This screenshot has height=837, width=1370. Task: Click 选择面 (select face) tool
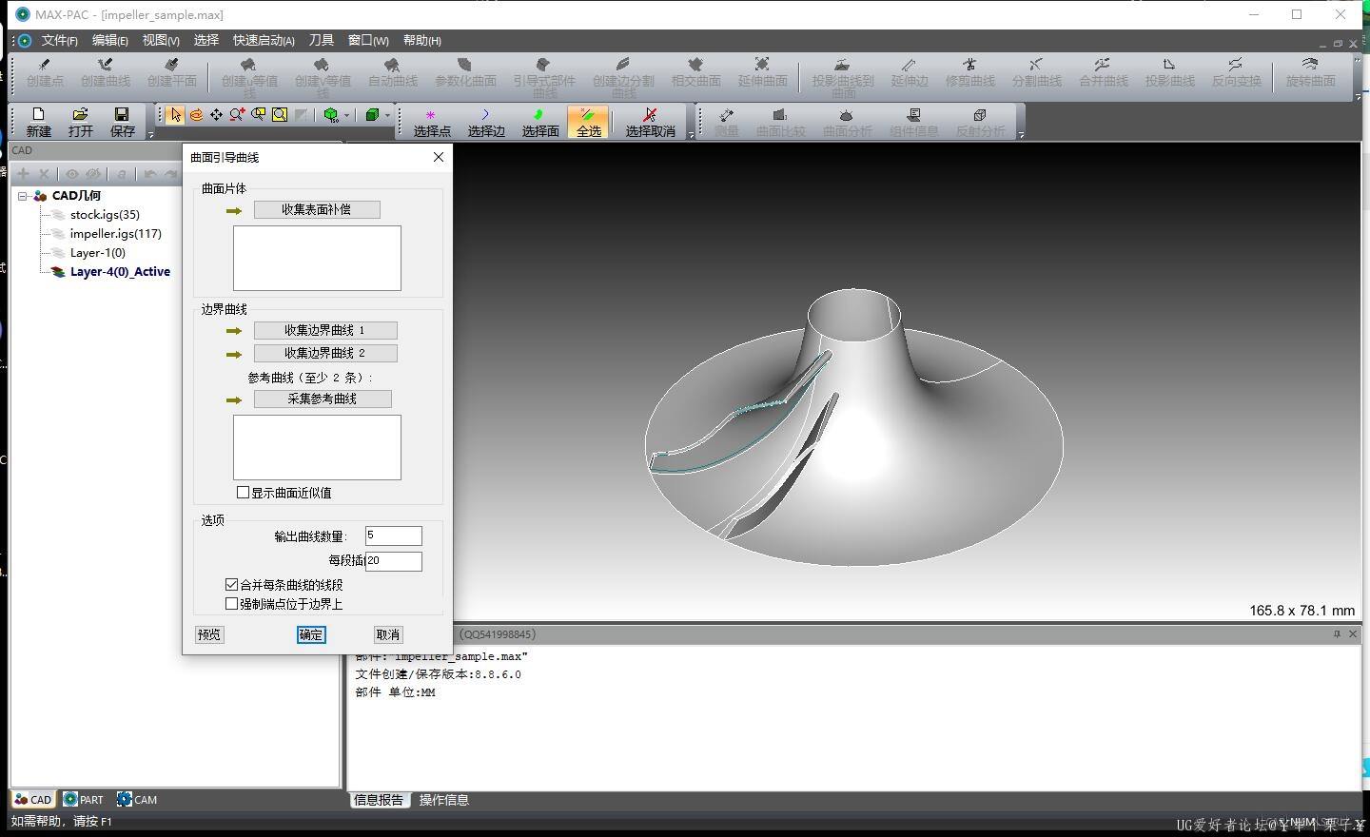[540, 122]
